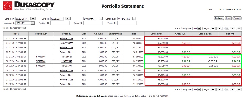This screenshot has height=104, width=244.
Task: Open the Date from calendar picker
Action: click(33, 19)
